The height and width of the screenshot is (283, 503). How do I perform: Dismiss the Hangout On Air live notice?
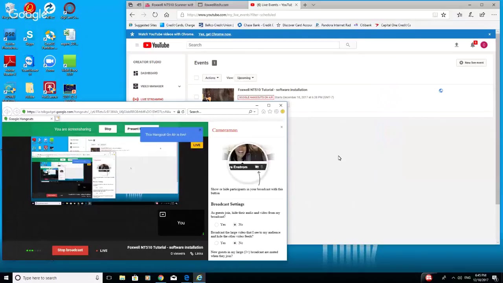(200, 130)
